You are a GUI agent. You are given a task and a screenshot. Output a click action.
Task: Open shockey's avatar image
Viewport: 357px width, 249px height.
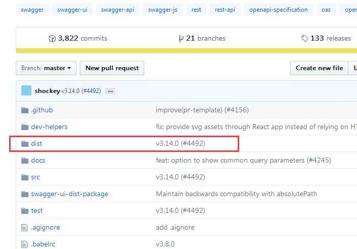[x=26, y=90]
